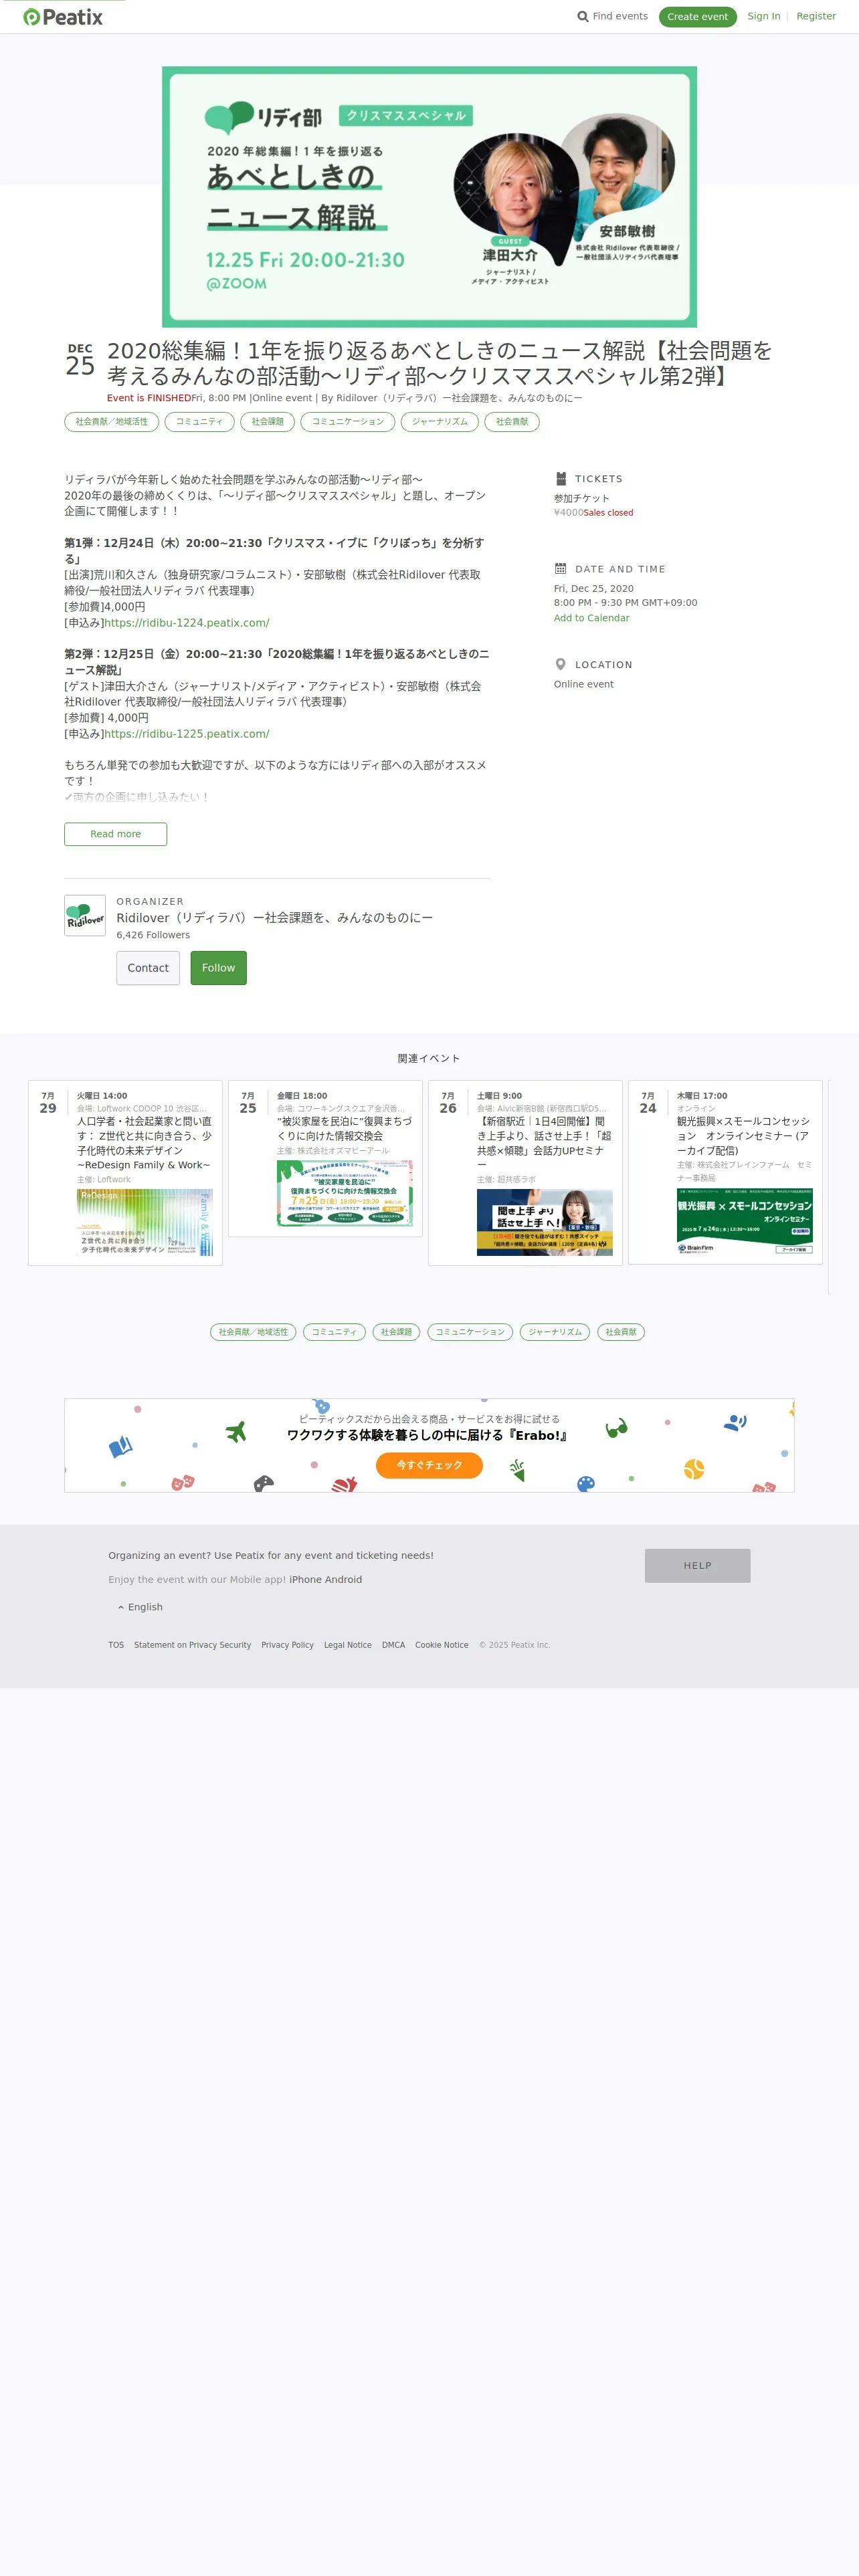Select コミュニケーション tag under event title
This screenshot has height=2576, width=859.
(348, 422)
